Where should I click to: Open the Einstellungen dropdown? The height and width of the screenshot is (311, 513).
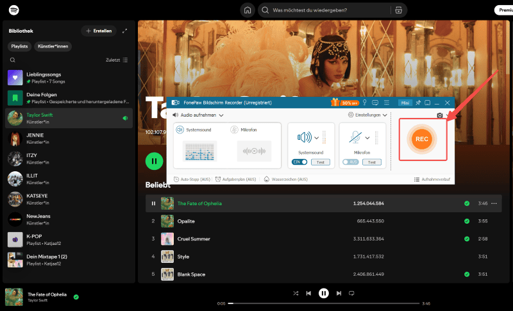367,115
